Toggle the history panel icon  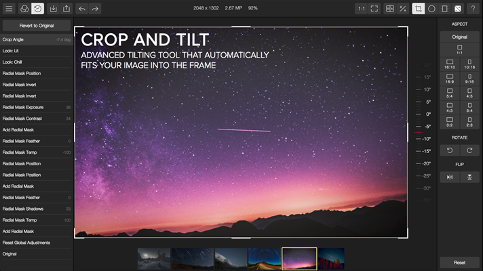pyautogui.click(x=37, y=9)
